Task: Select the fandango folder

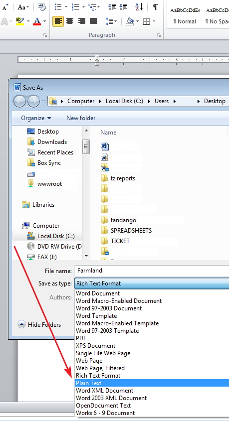Action: (119, 220)
